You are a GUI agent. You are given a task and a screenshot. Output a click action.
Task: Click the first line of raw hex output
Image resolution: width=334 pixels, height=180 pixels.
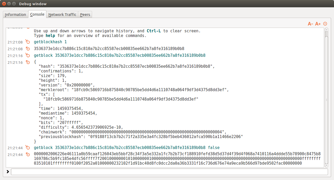[177, 154]
